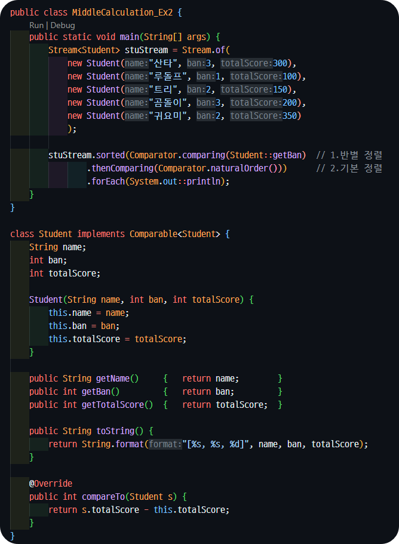Click the int totalScore field declaration
This screenshot has height=544, width=399.
point(65,273)
